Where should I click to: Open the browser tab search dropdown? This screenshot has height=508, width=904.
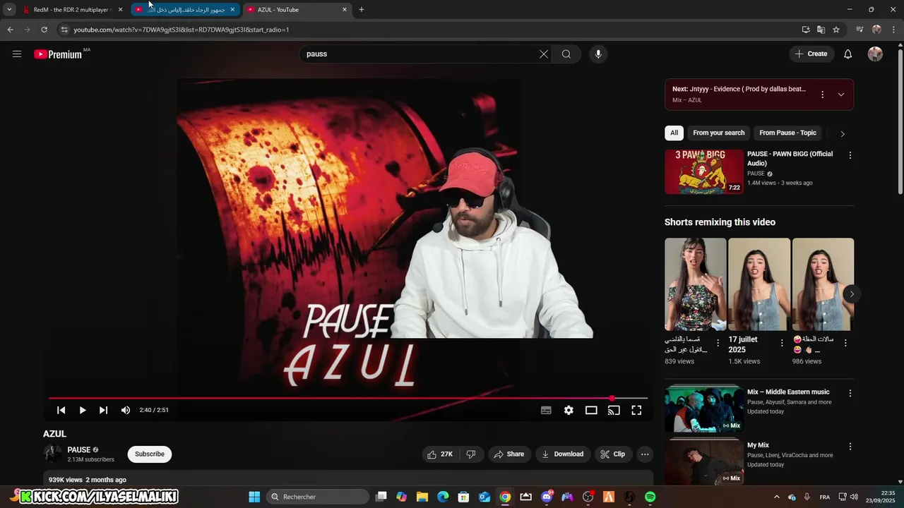point(9,10)
